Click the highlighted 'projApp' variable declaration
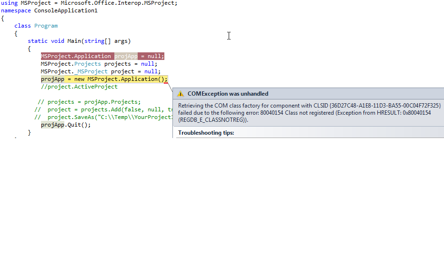Screen dimensions: 444x257 (126, 56)
